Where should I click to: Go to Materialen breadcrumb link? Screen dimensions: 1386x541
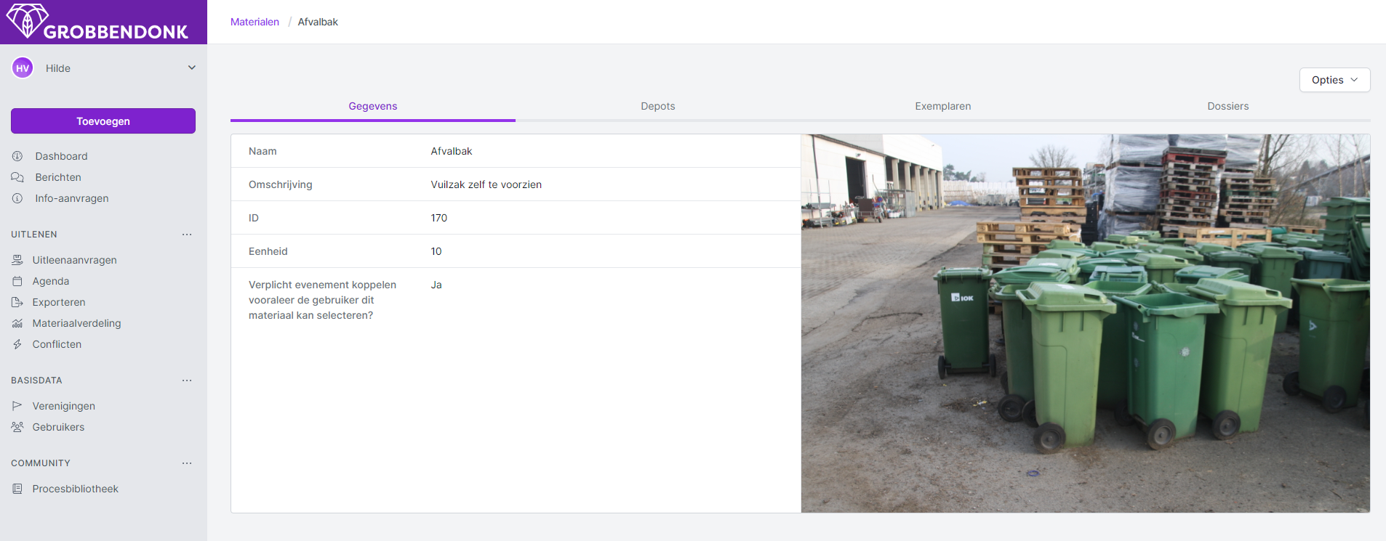click(255, 22)
